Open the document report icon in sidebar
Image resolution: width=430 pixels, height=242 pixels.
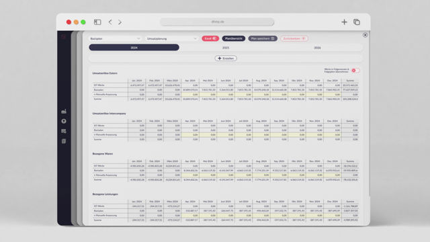tap(64, 141)
